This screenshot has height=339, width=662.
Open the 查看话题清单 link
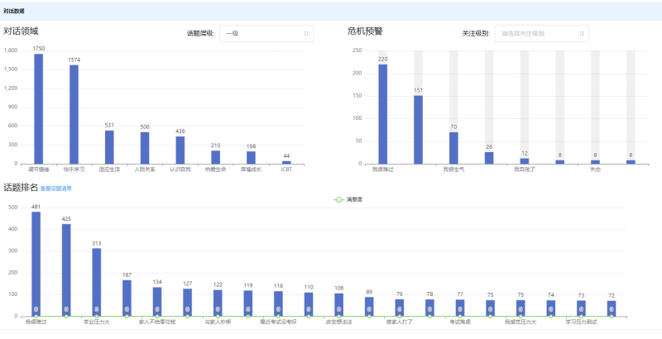[x=55, y=189]
